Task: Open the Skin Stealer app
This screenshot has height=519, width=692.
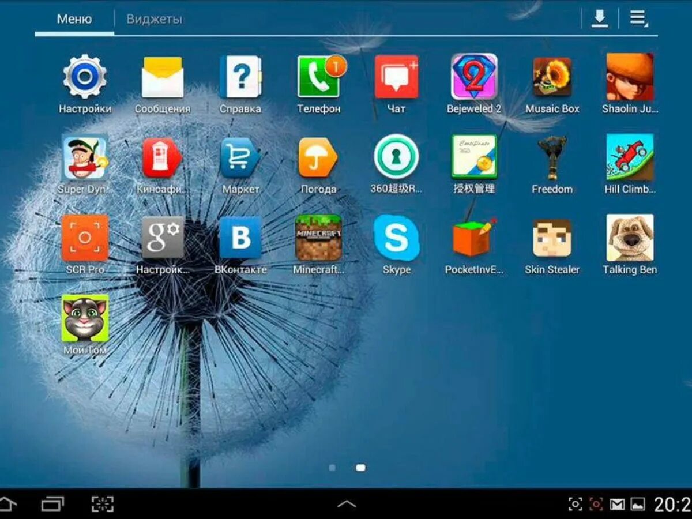Action: (552, 238)
